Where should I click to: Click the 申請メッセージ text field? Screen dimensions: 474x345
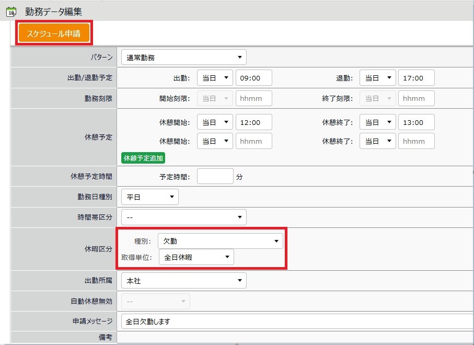295,321
